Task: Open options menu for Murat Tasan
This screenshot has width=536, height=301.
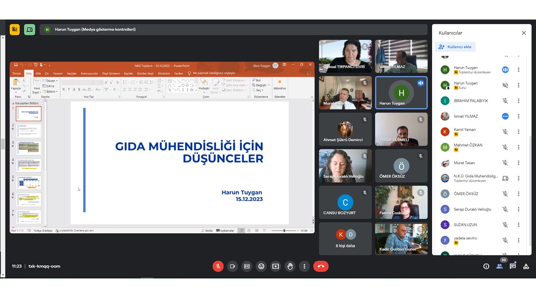Action: [x=518, y=163]
